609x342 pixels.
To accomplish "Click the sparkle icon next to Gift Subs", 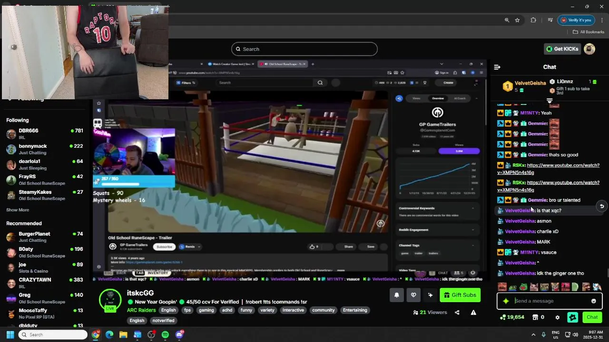I will click(x=430, y=295).
